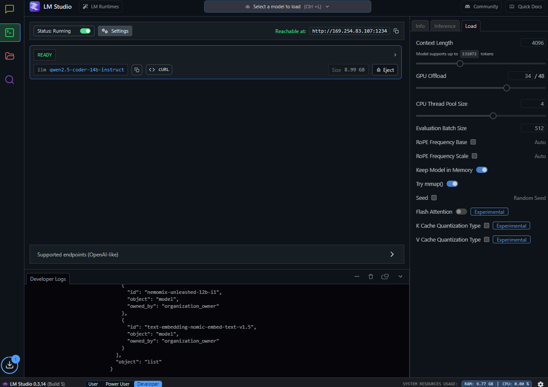Check V Cache Quantization Type box
Image resolution: width=548 pixels, height=387 pixels.
487,239
